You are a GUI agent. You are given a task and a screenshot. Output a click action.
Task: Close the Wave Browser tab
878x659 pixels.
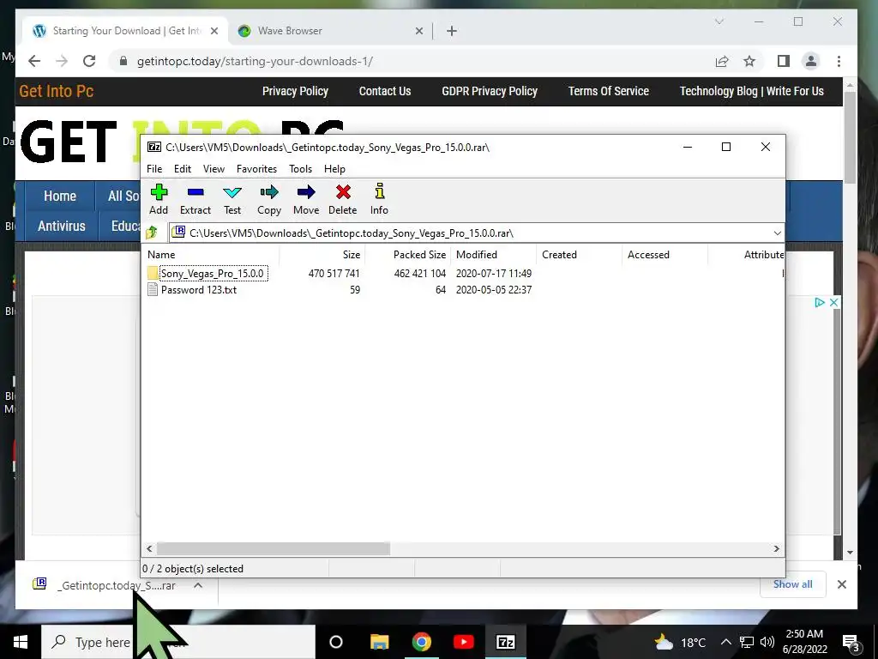point(418,31)
